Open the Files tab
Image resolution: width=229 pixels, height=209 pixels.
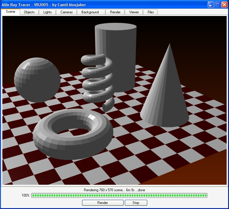click(x=151, y=12)
